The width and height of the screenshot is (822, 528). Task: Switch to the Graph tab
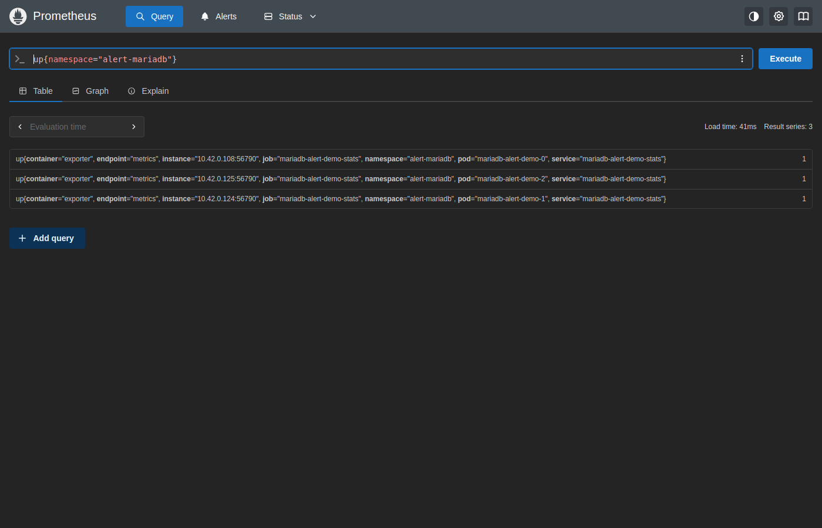[90, 91]
